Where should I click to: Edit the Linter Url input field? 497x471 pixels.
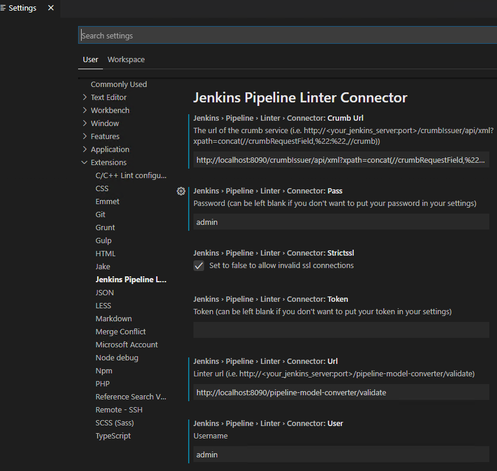point(341,392)
